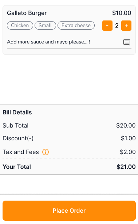This screenshot has width=138, height=224.
Task: Click the Sub Total label
Action: pos(16,125)
